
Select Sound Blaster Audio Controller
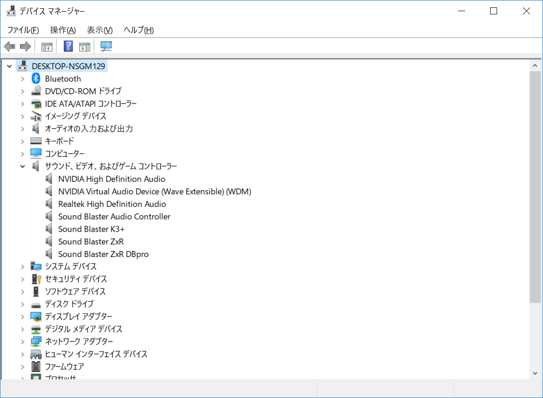pyautogui.click(x=114, y=217)
